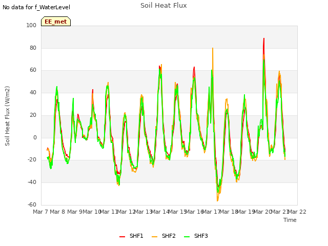
Task: Click the orange SHF2 minimum near -56
Action: 217,200
